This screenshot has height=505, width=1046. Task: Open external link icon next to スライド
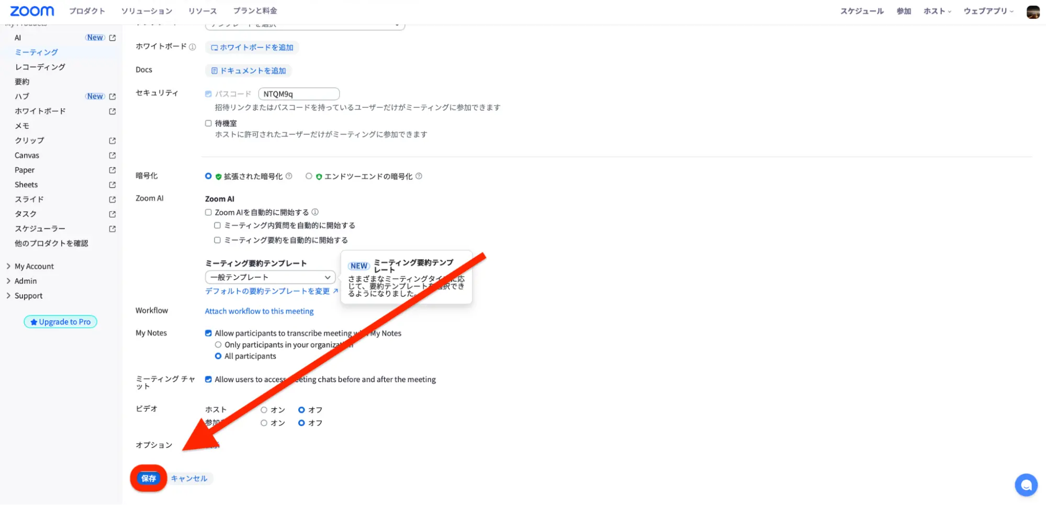112,199
